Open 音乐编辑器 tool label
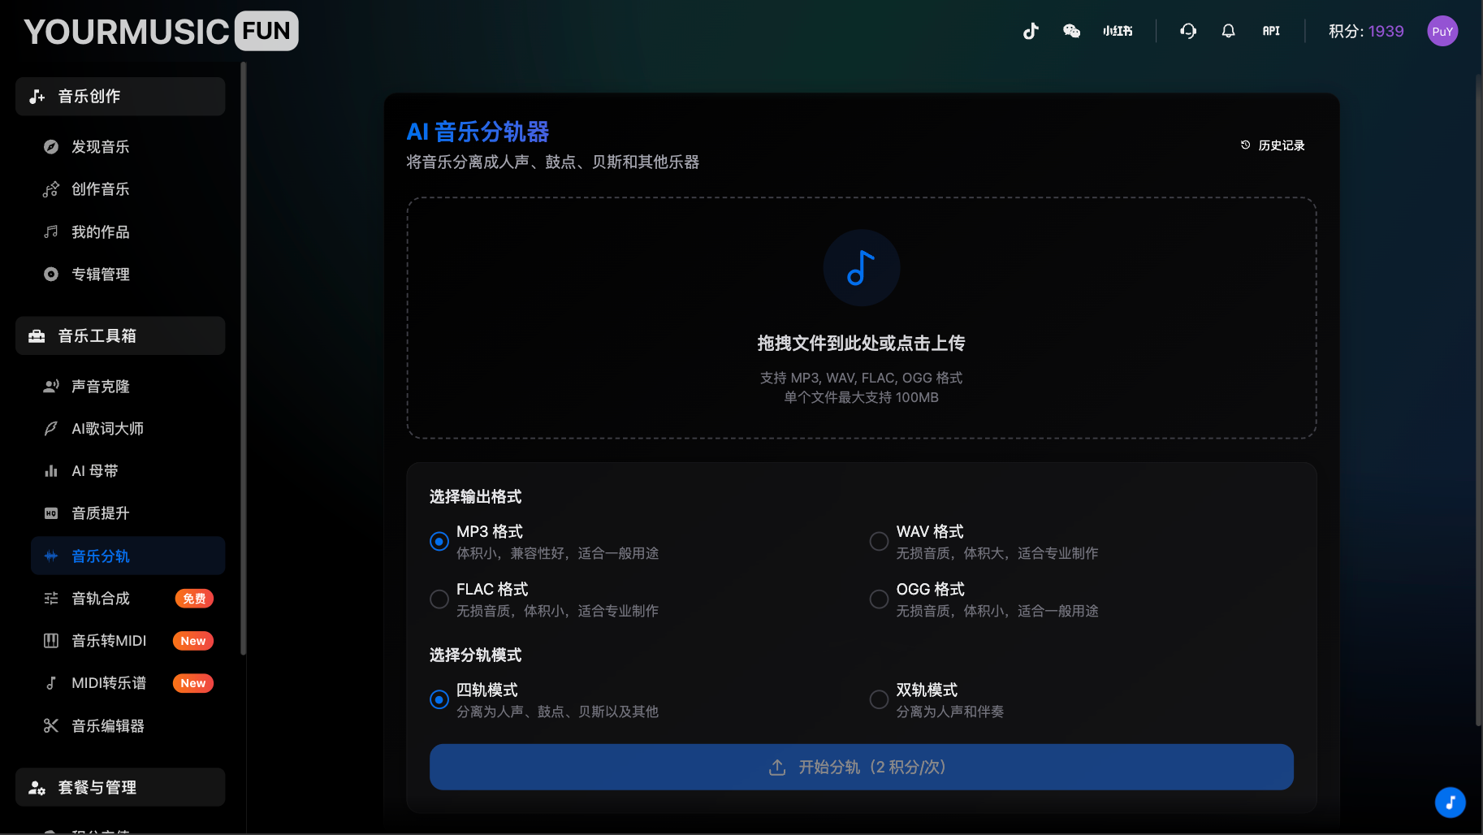1483x835 pixels. tap(108, 726)
